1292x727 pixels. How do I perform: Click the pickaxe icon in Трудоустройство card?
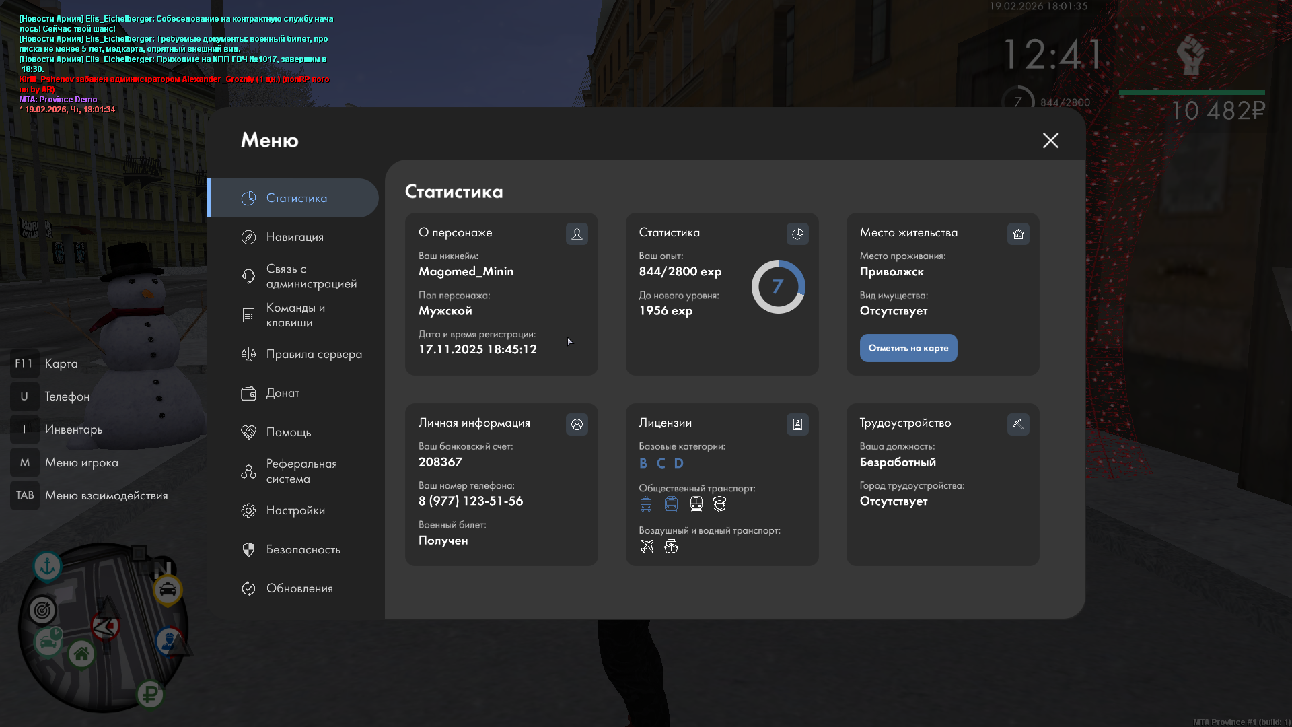click(1018, 424)
